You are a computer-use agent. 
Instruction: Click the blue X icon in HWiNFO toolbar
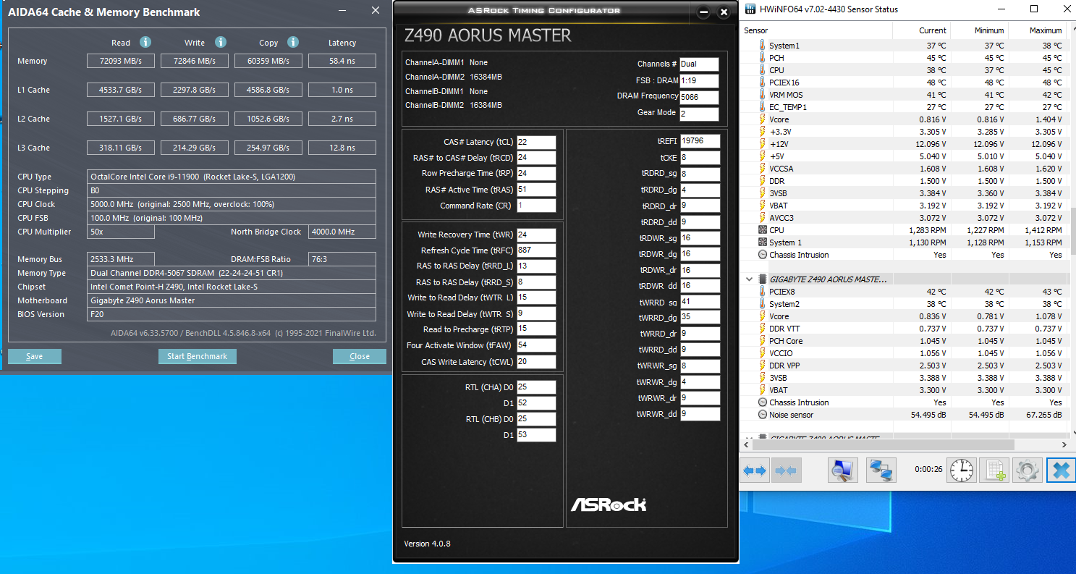[x=1061, y=470]
